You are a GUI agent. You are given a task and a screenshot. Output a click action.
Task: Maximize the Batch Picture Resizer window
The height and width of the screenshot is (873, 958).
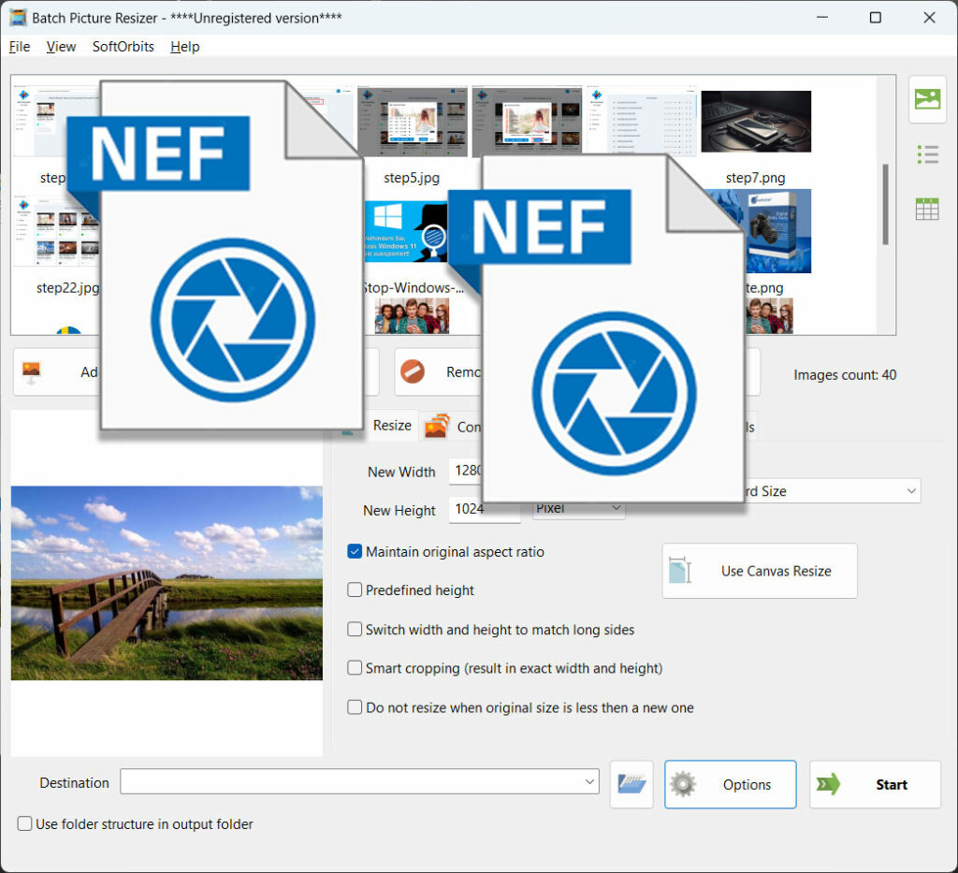click(x=875, y=18)
